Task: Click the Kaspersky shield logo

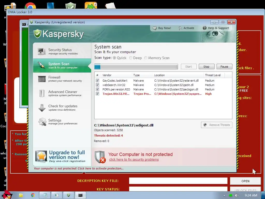Action: tap(38, 34)
